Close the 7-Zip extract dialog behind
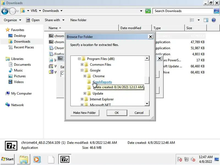 point(159,58)
